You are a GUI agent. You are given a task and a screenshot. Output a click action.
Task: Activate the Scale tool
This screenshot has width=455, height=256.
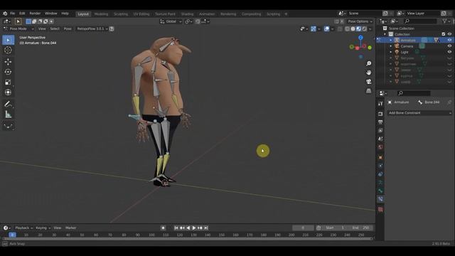click(x=8, y=82)
